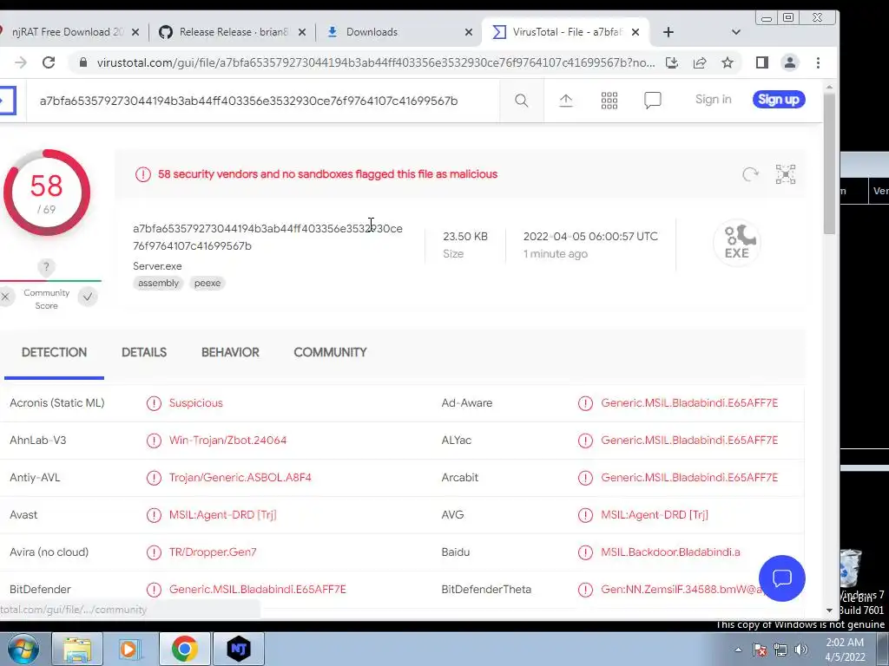The width and height of the screenshot is (889, 666).
Task: Click the peexe tag
Action: tap(207, 284)
